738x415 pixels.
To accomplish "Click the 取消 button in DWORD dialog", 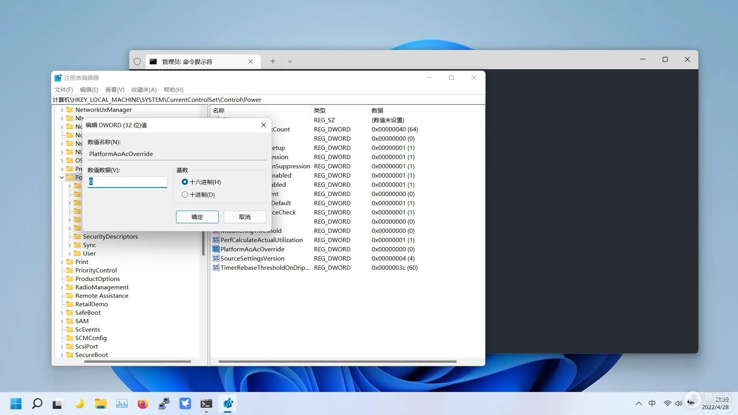I will (245, 217).
